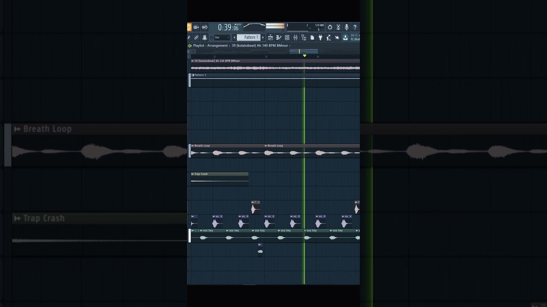Image resolution: width=547 pixels, height=307 pixels.
Task: Select the leftmost 'vox hey' clip with full label
Action: tap(212, 236)
